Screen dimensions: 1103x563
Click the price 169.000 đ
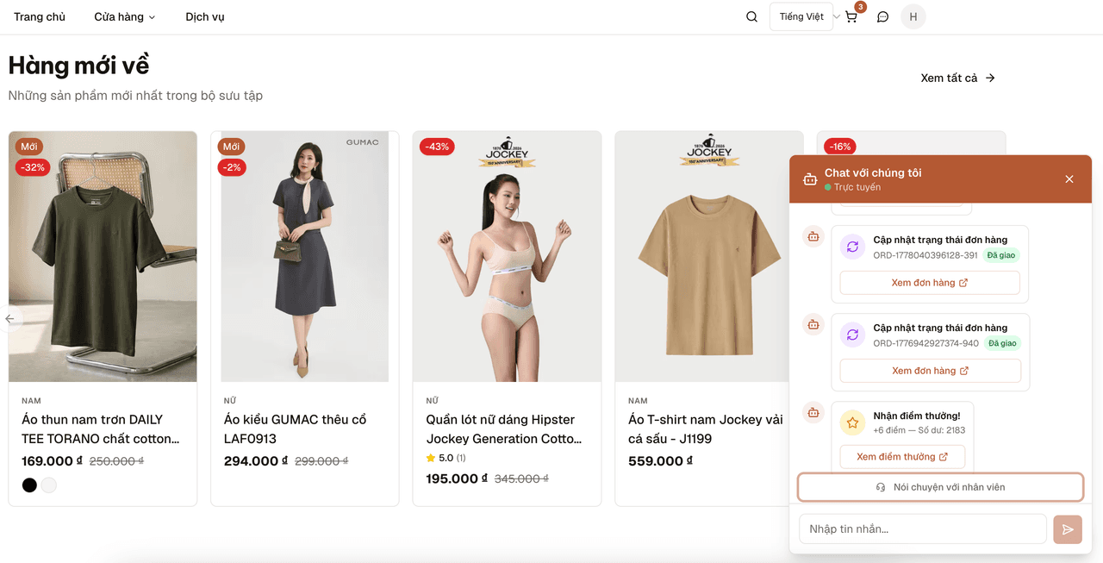click(52, 461)
